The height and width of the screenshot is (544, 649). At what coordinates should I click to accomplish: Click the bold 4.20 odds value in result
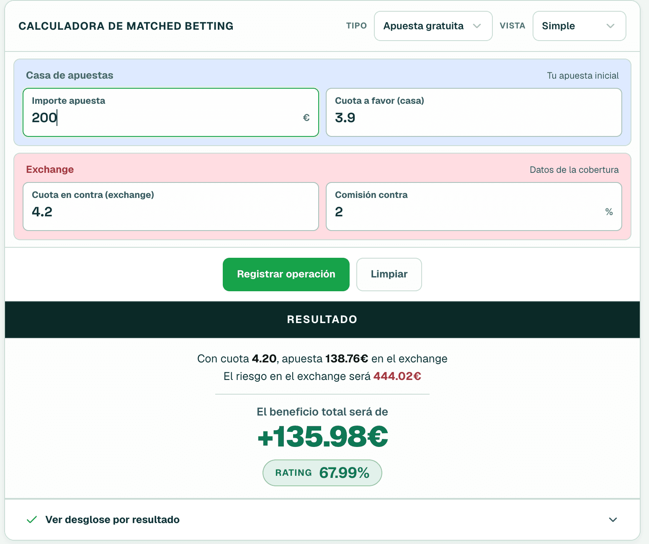click(264, 359)
